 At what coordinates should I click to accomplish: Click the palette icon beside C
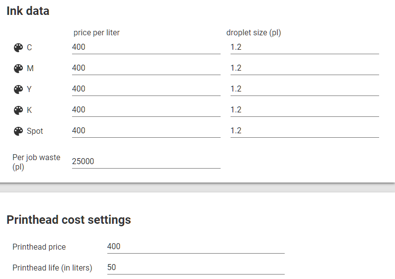[18, 47]
